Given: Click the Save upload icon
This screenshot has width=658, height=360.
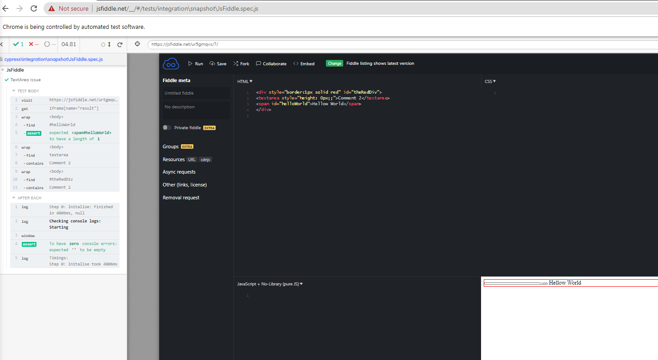Looking at the screenshot, I should [213, 63].
